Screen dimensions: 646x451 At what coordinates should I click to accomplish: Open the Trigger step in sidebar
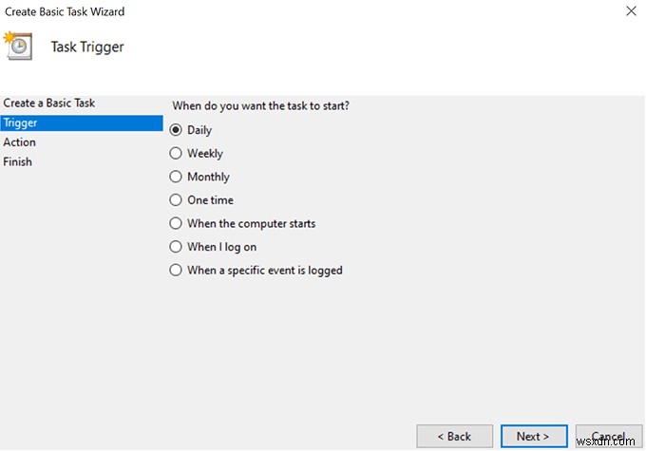pyautogui.click(x=19, y=122)
